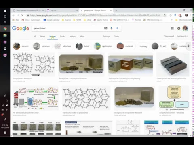Open the Davidovits model of geopolymer thumbnail

(x=86, y=98)
